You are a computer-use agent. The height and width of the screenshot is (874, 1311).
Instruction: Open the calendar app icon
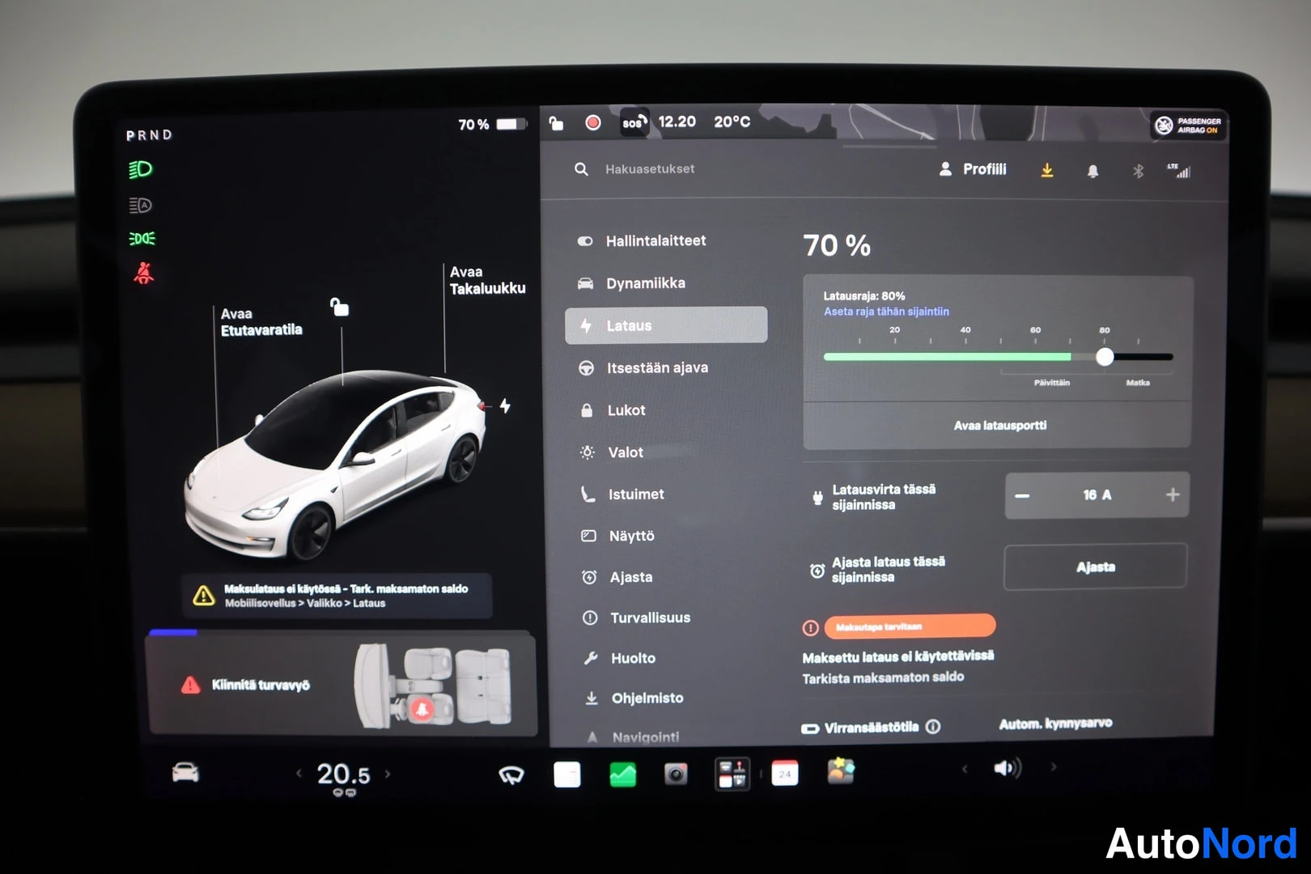(x=784, y=774)
